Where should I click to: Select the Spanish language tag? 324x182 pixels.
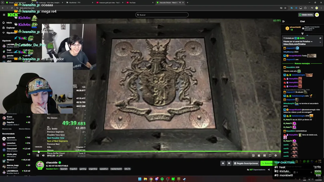64,169
